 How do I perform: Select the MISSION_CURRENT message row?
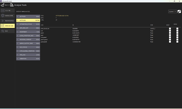[x=28, y=39]
